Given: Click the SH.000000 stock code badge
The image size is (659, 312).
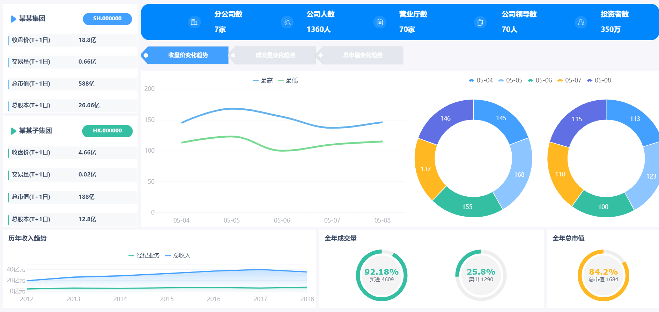Looking at the screenshot, I should (107, 19).
